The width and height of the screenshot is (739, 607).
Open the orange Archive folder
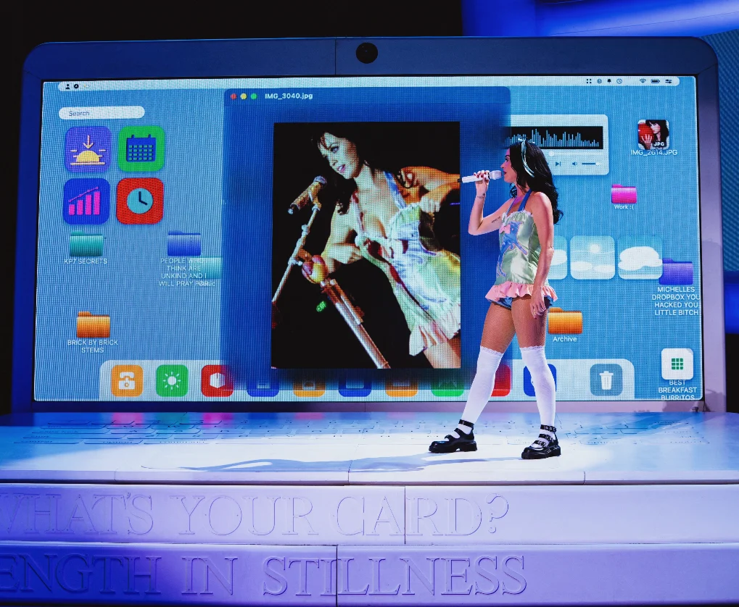[565, 321]
